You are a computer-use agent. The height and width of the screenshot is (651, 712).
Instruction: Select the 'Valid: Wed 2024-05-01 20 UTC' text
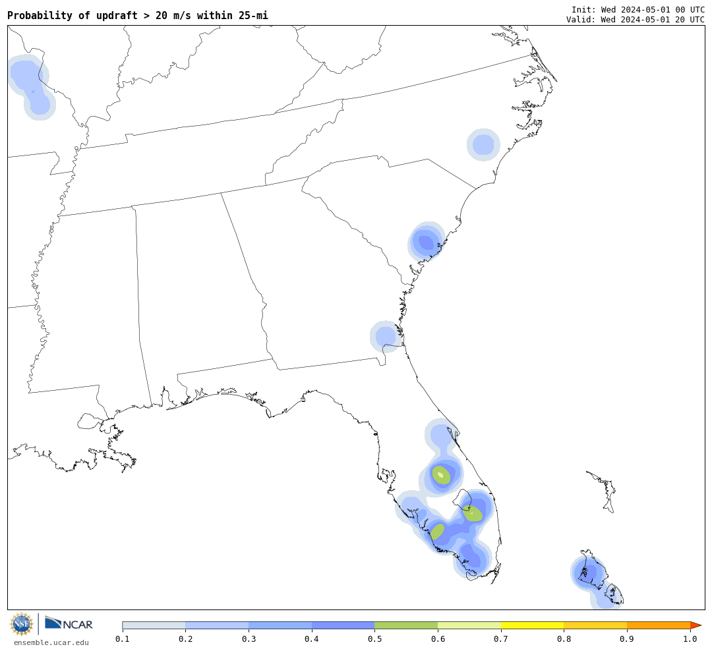(636, 20)
